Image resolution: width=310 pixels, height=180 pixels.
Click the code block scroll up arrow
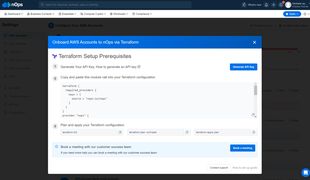(255, 84)
